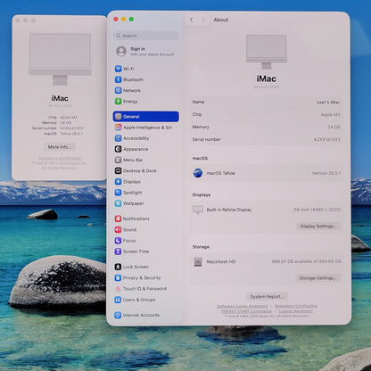
Task: Select Users & Groups icon
Action: coord(118,300)
